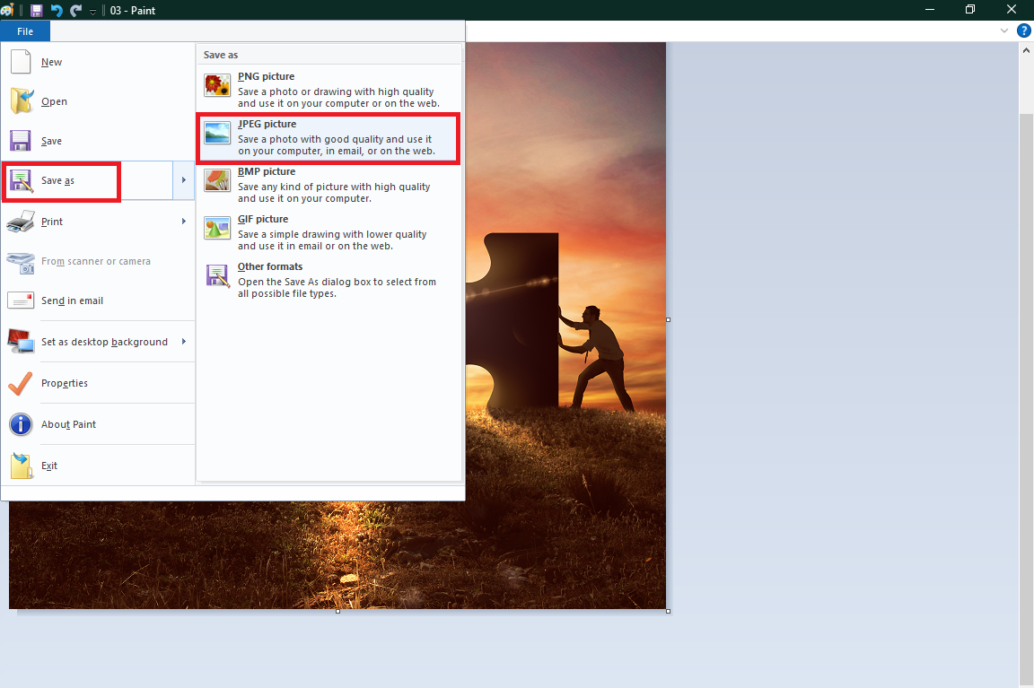Click the canvas bottom-center resize handle
The image size is (1034, 688).
click(x=337, y=612)
